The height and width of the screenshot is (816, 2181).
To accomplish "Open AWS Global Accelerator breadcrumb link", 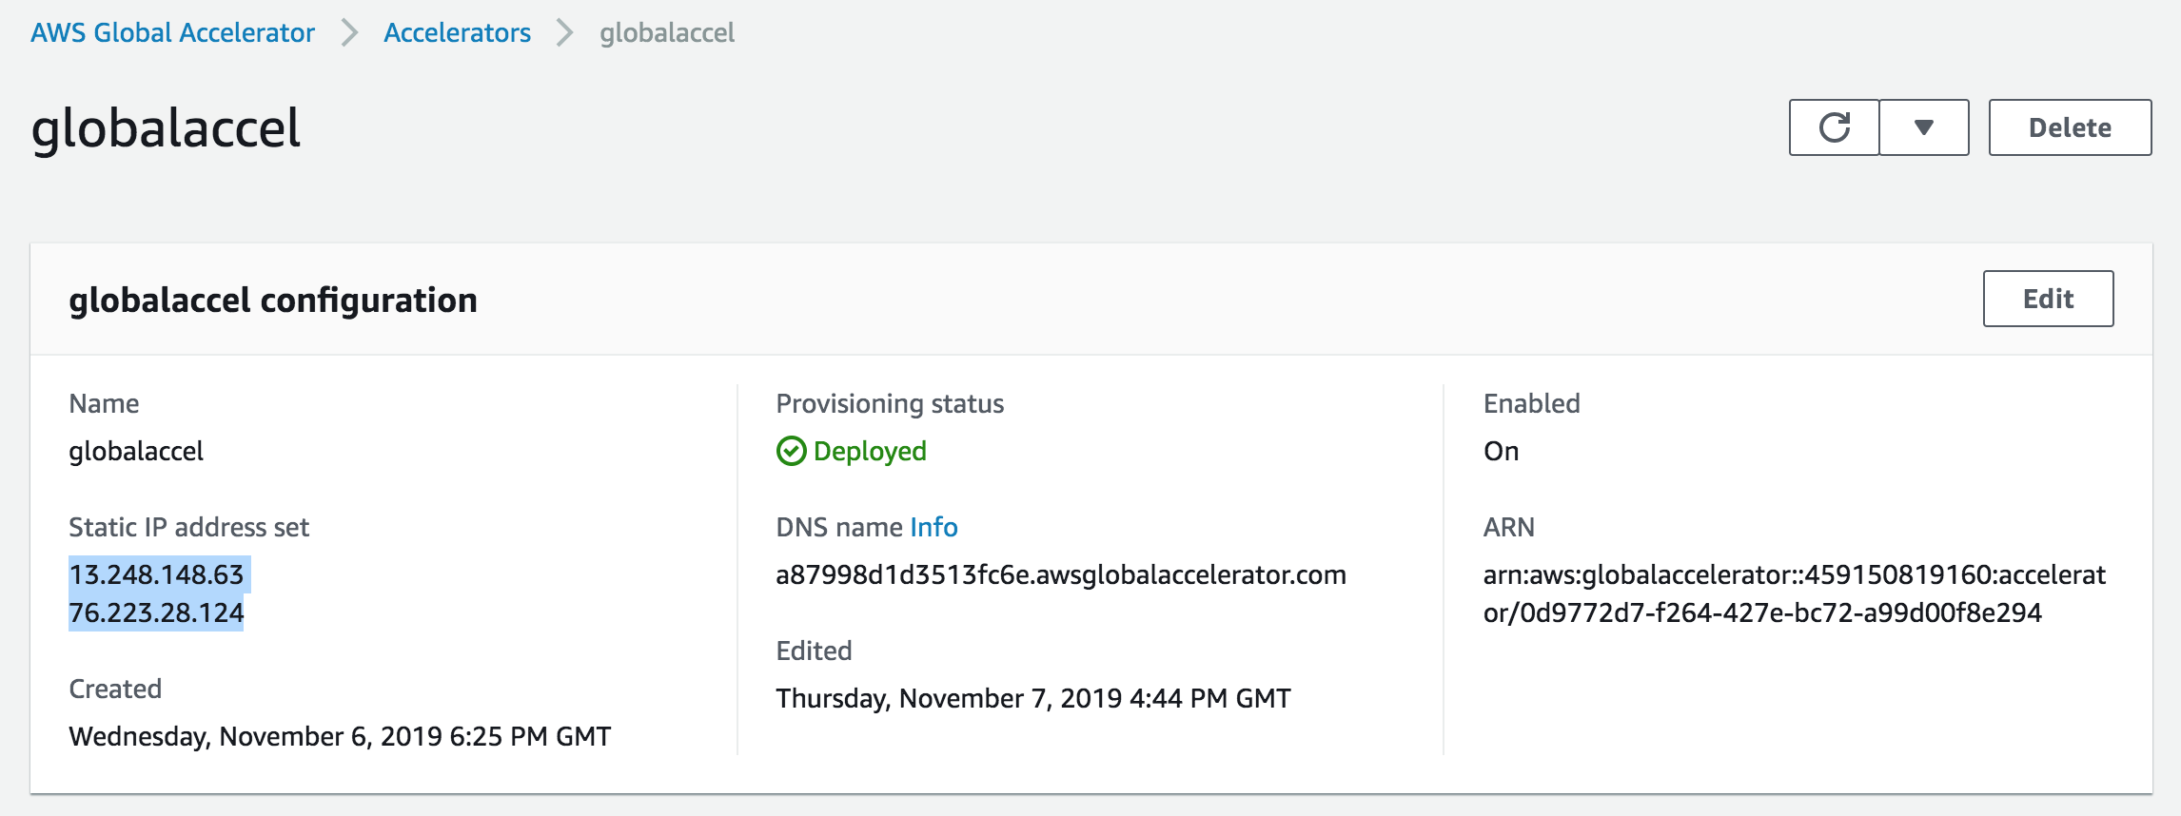I will [172, 32].
